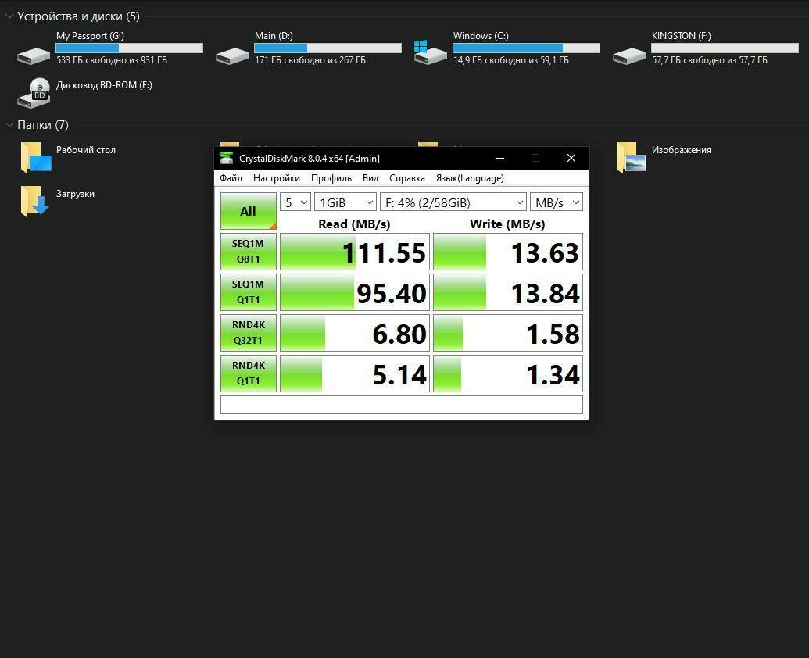Open the Загрузки folder icon

[35, 202]
